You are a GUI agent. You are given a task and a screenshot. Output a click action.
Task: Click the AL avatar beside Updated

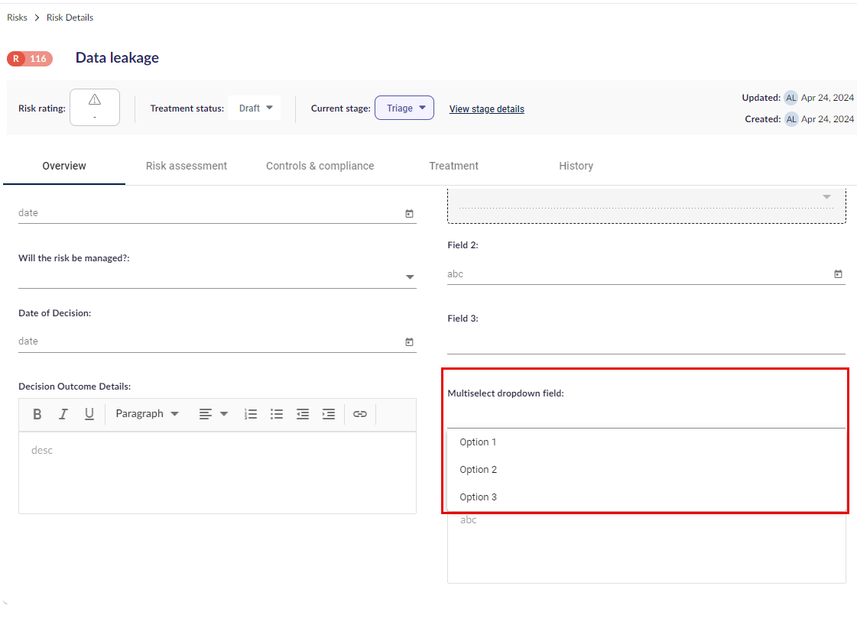click(790, 98)
